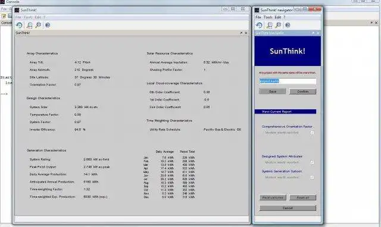The height and width of the screenshot is (227, 381).
Task: Click the Annual Average Insolation label
Action: 168,62
